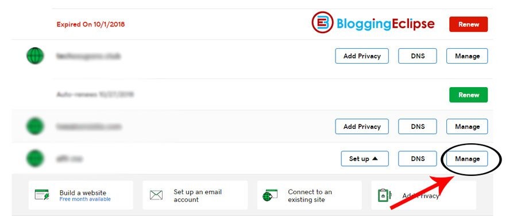Select Set up an email account card
The width and height of the screenshot is (517, 216).
pos(195,195)
